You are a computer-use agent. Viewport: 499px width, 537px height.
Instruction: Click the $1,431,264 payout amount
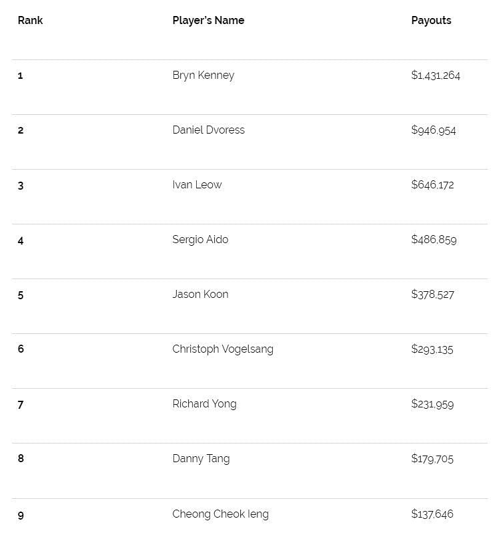pyautogui.click(x=436, y=75)
